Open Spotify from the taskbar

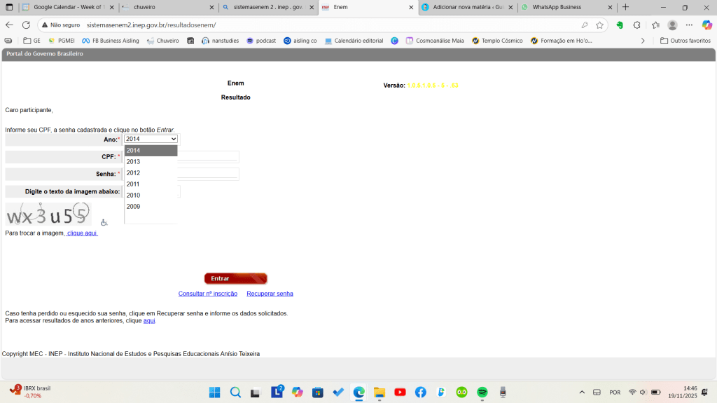pos(482,392)
